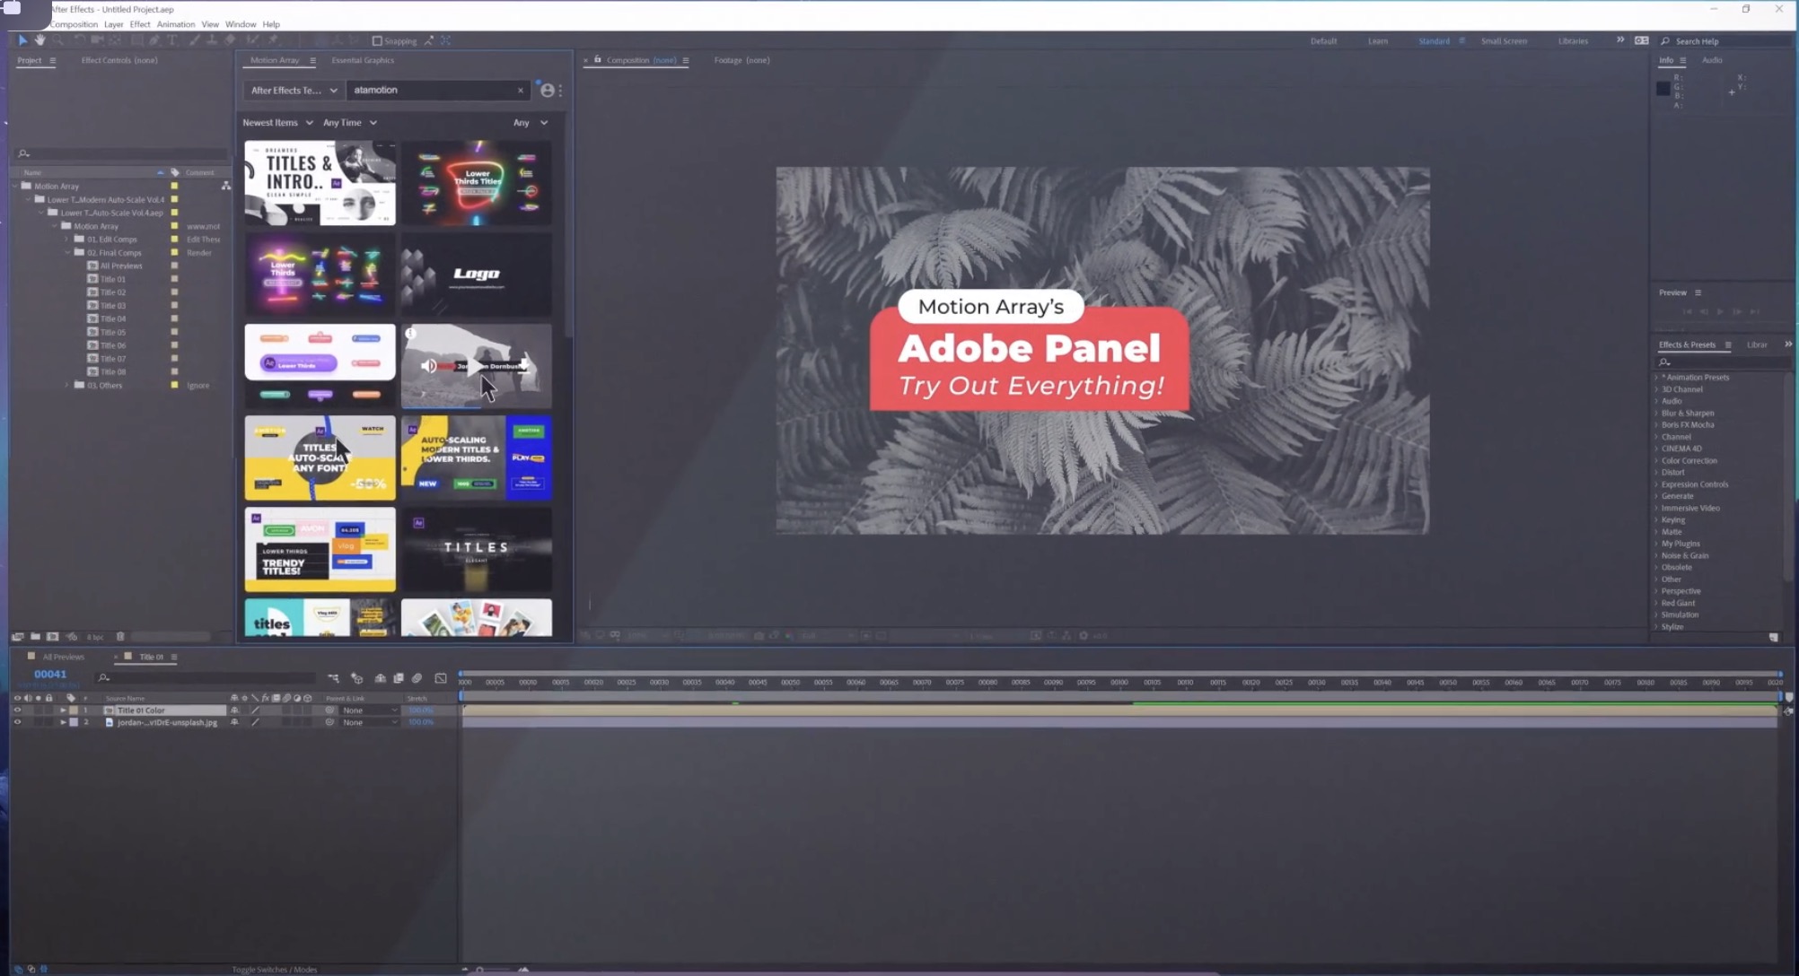Select the Selection arrow tool
Viewport: 1799px width, 976px height.
pos(22,40)
